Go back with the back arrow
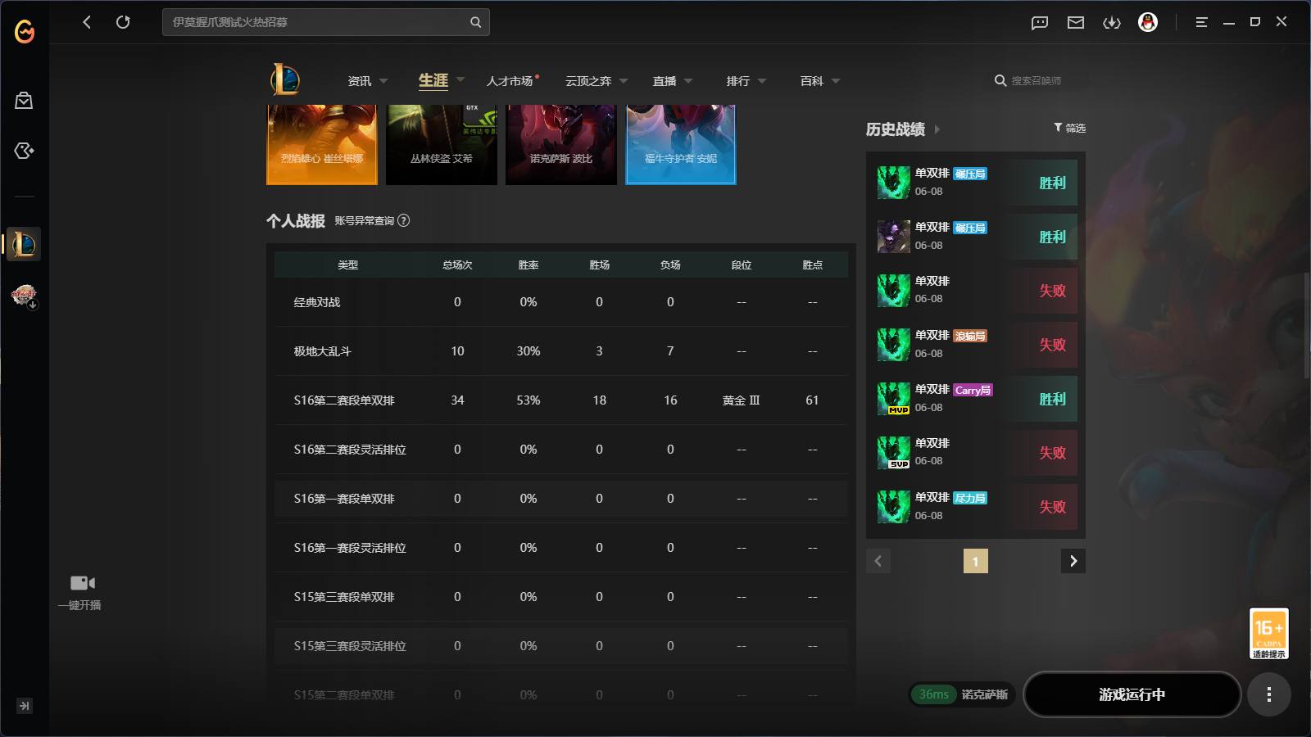Viewport: 1311px width, 737px height. tap(87, 22)
